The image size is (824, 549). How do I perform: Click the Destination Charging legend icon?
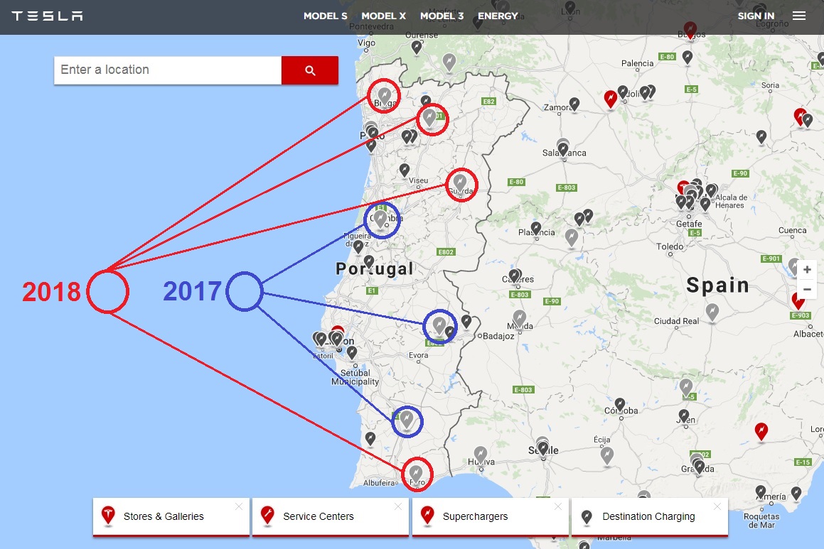[586, 516]
